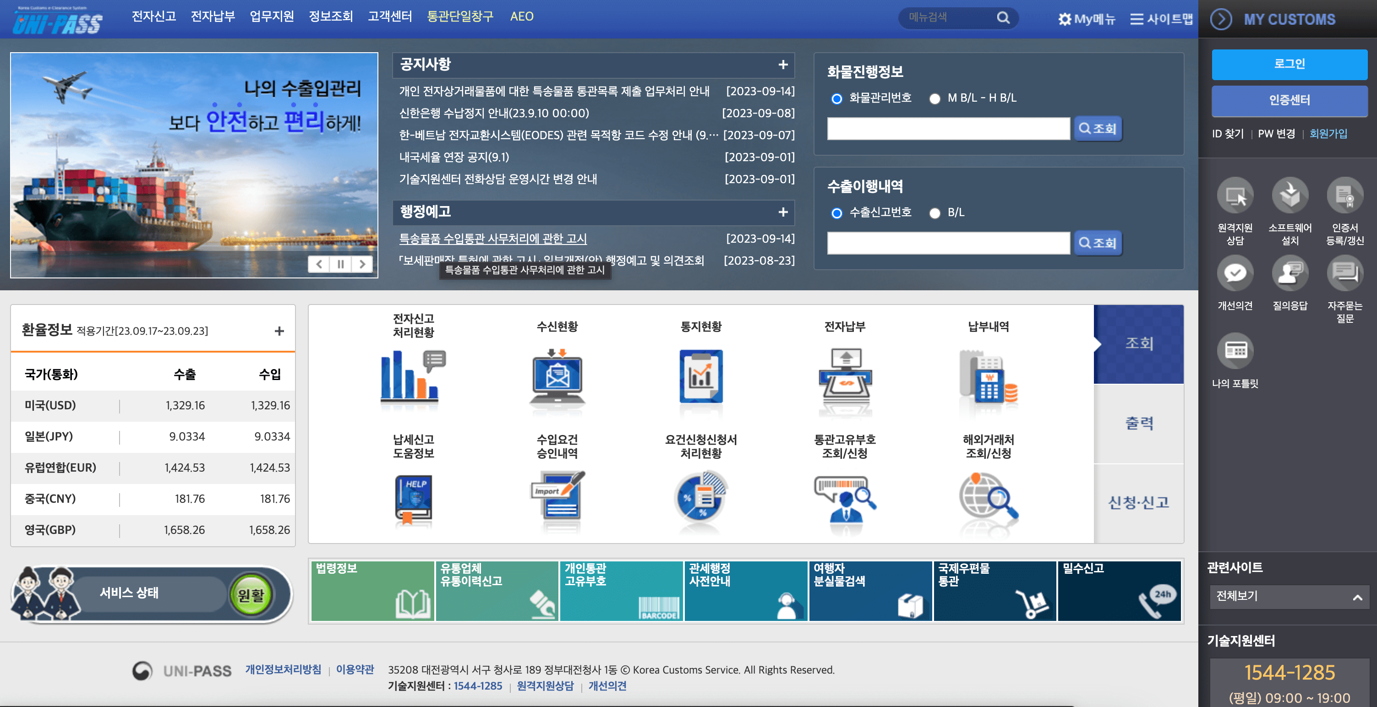Open 수신현황 status icon in the center panel

coord(557,378)
